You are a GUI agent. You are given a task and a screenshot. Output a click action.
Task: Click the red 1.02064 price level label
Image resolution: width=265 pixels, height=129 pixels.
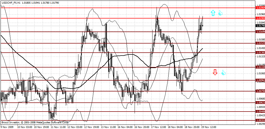click(261, 8)
